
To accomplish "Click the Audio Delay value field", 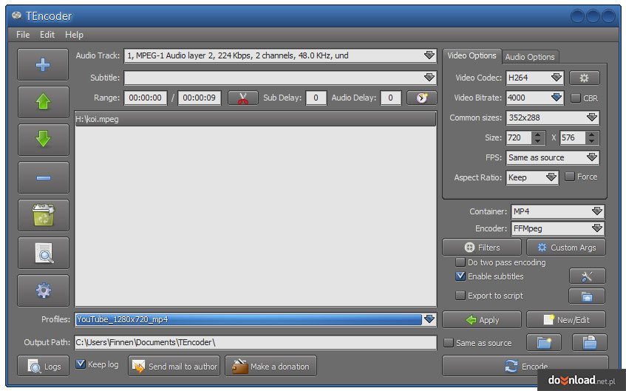I will click(x=390, y=98).
